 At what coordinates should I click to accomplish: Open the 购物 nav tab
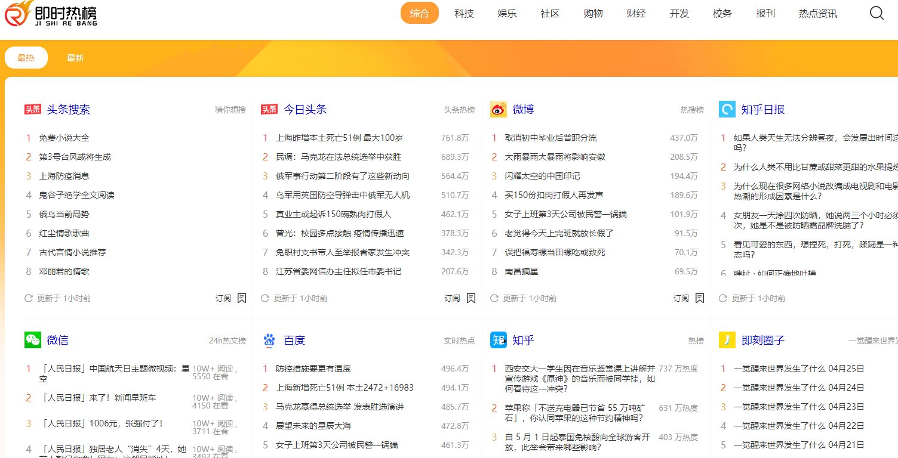click(x=593, y=13)
